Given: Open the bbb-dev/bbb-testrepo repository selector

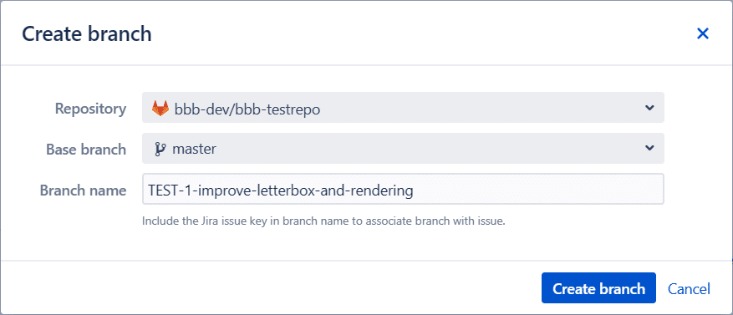Looking at the screenshot, I should 403,108.
